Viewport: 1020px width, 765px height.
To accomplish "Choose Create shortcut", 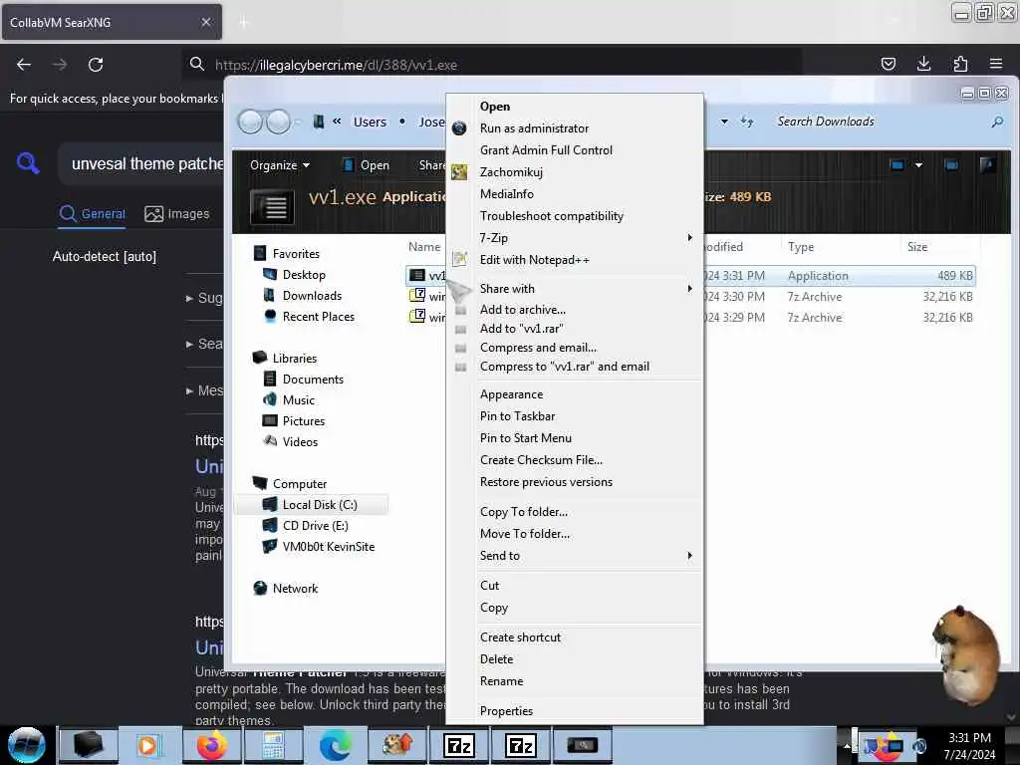I will 520,637.
